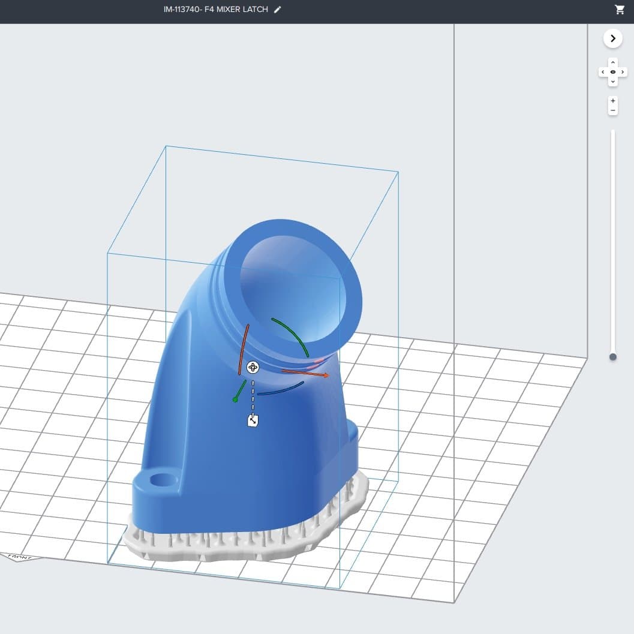Image resolution: width=634 pixels, height=634 pixels.
Task: Click the top of the vertical slider track
Action: pyautogui.click(x=612, y=132)
